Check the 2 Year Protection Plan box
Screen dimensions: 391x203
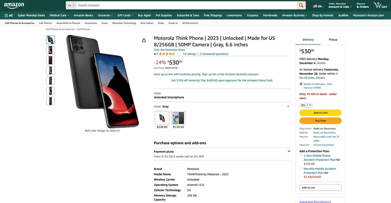(x=301, y=156)
